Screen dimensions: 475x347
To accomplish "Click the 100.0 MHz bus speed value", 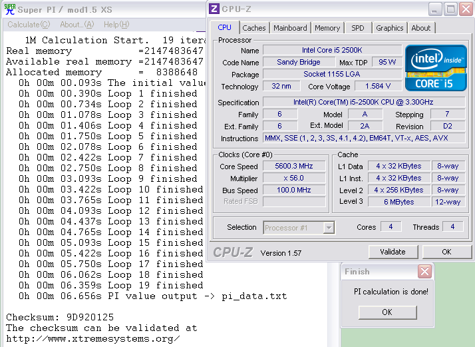I will tap(294, 190).
